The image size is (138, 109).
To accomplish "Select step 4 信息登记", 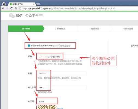I will [128, 29].
